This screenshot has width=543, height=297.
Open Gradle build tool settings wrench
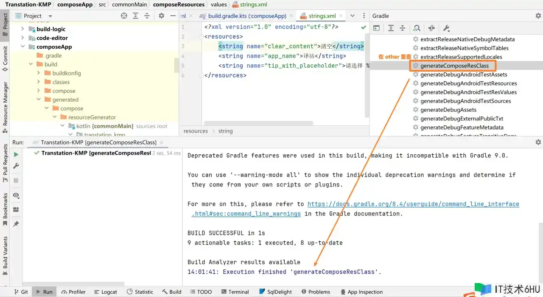(446, 28)
